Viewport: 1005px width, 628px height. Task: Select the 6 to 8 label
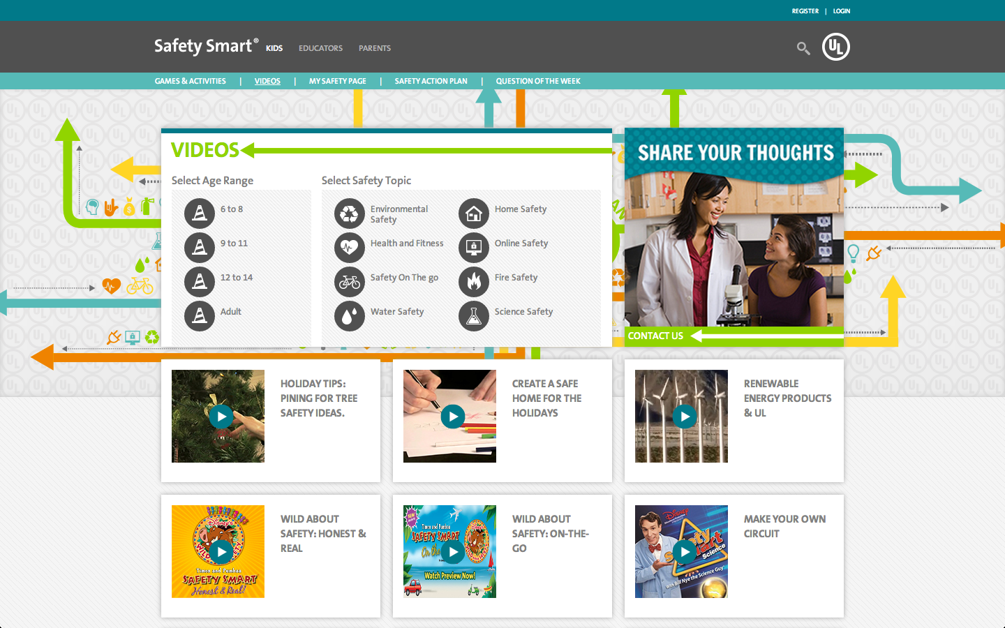(x=232, y=209)
